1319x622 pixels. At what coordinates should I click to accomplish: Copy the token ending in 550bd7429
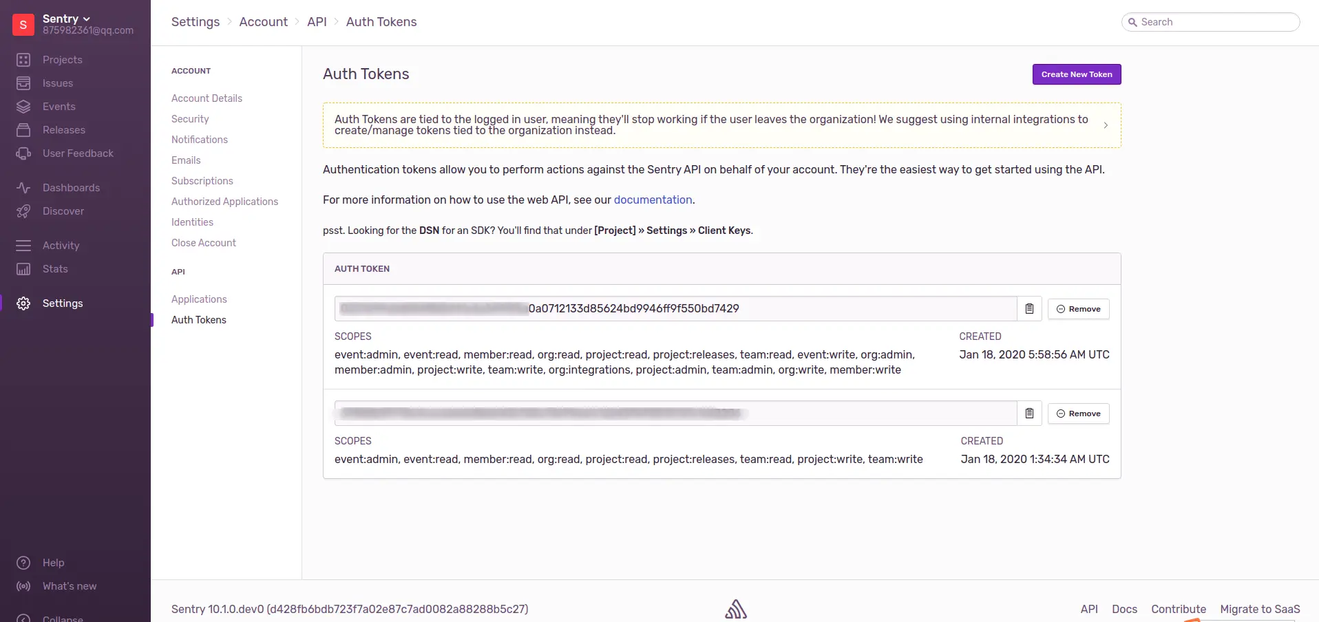coord(1029,309)
